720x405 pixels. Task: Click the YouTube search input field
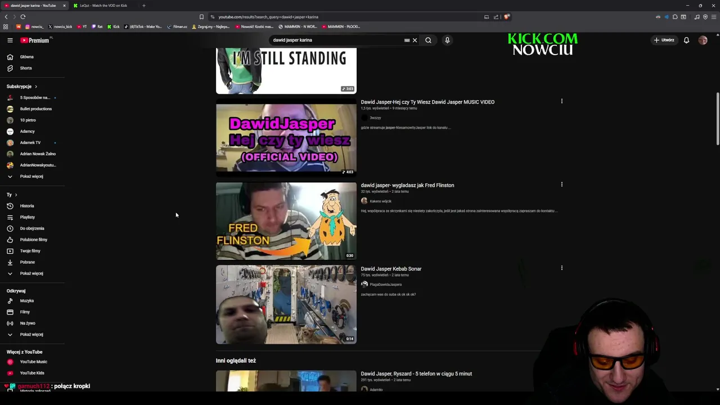click(x=336, y=40)
